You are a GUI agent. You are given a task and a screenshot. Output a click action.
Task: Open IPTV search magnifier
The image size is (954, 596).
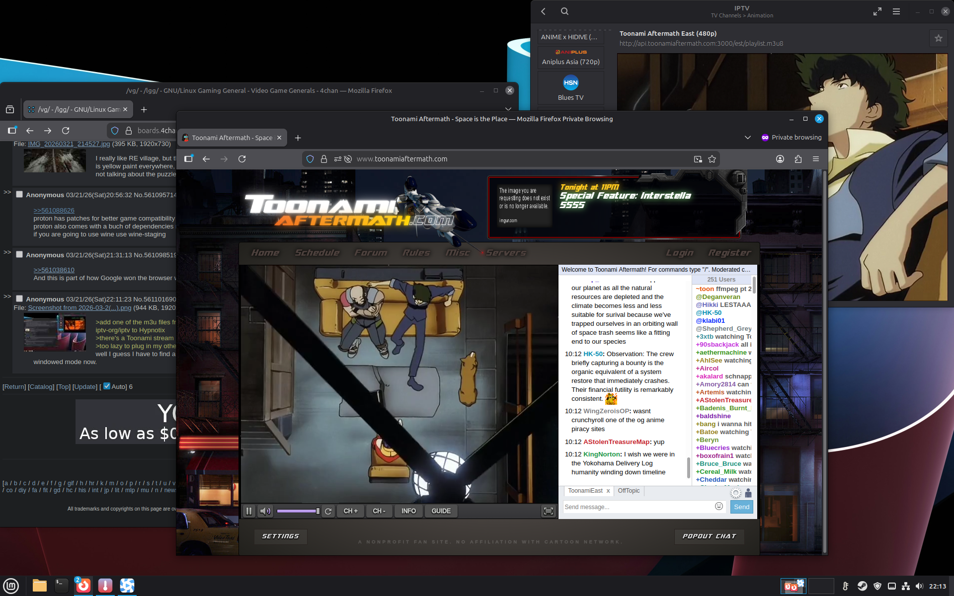pos(564,11)
